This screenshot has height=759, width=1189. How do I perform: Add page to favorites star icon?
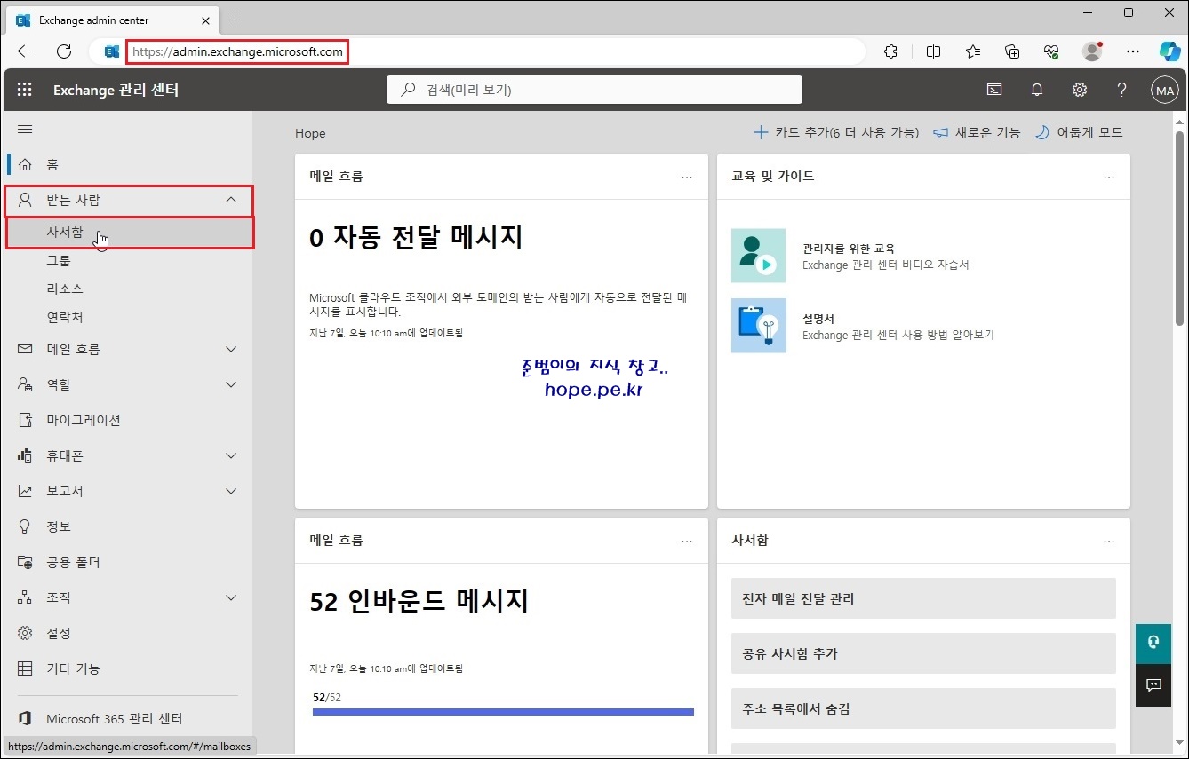coord(973,51)
